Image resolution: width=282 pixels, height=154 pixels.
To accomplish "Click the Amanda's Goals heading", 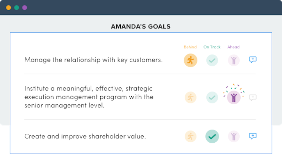I will (x=141, y=27).
